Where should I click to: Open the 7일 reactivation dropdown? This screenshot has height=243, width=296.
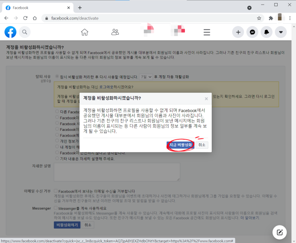tap(146, 77)
